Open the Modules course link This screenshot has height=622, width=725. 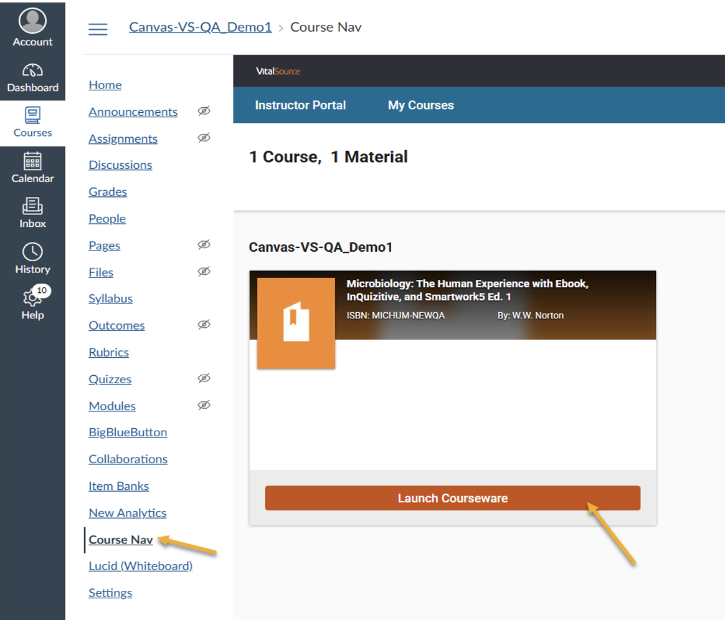[112, 406]
